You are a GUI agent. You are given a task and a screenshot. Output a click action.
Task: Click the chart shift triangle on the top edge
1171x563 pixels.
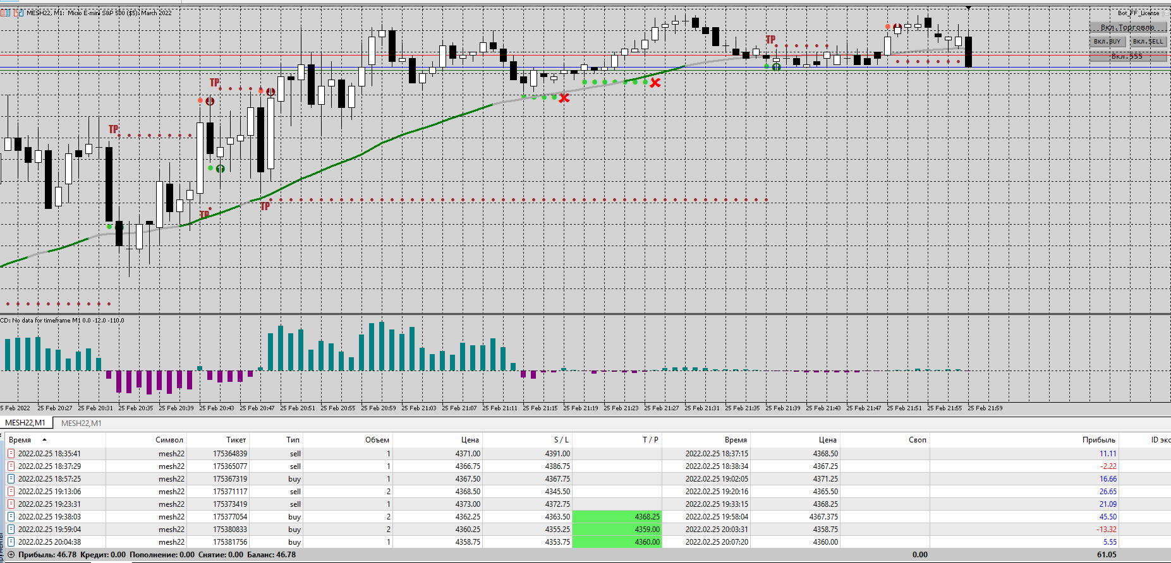(968, 8)
